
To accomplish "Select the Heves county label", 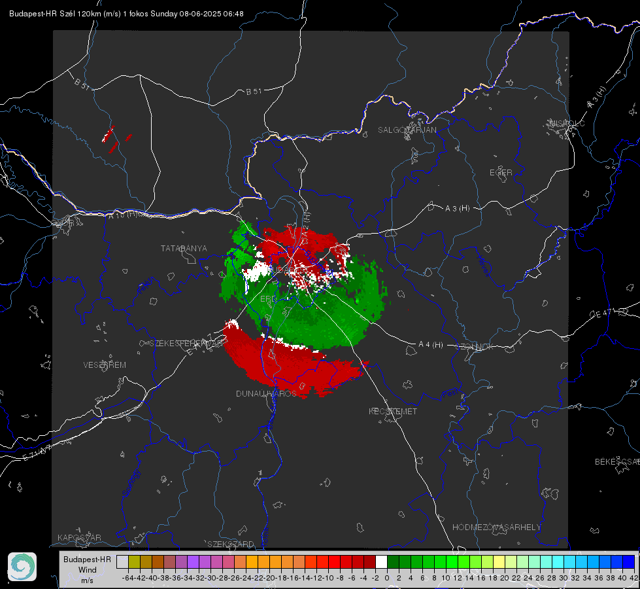I will coord(483,266).
